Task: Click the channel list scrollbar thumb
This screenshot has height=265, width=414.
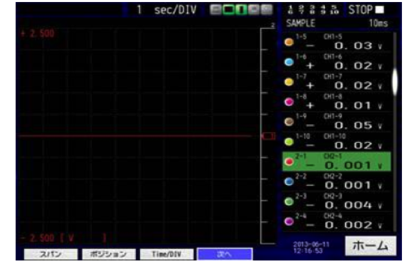Action: point(395,81)
